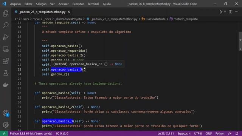This screenshot has width=242, height=136.
Task: Open the Arquivo menu
Action: 16,4
